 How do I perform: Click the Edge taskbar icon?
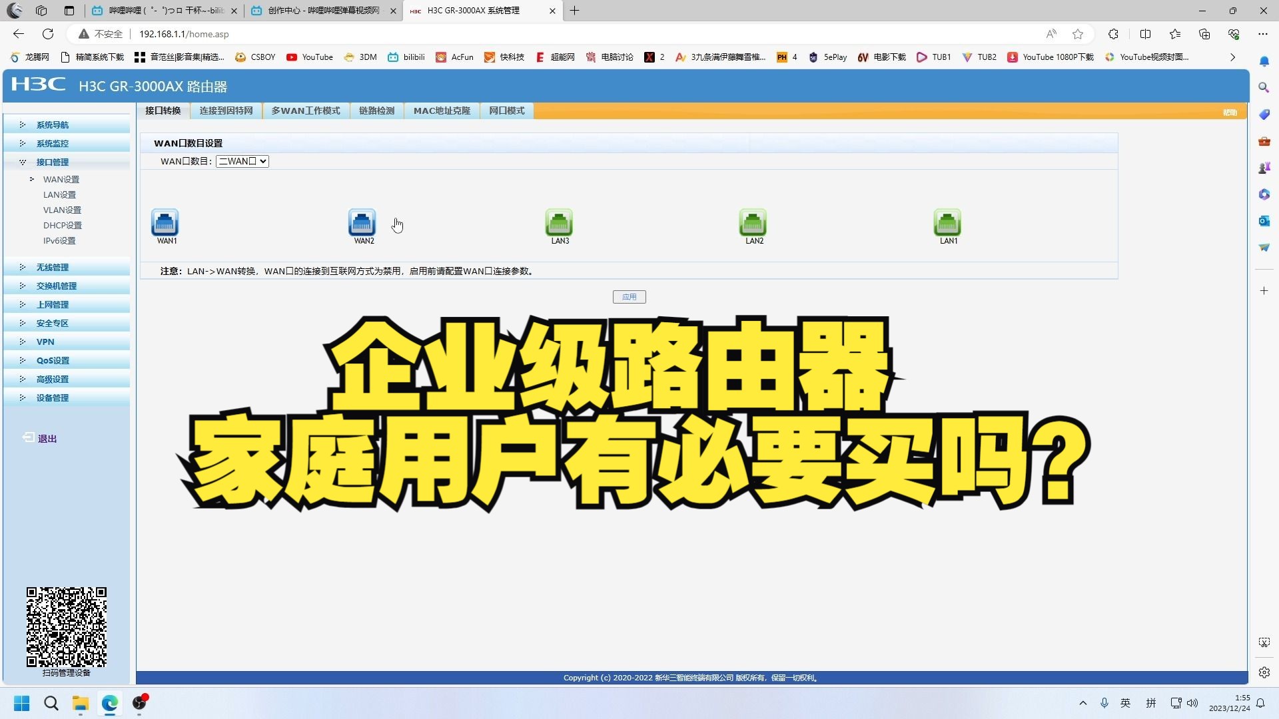coord(110,703)
